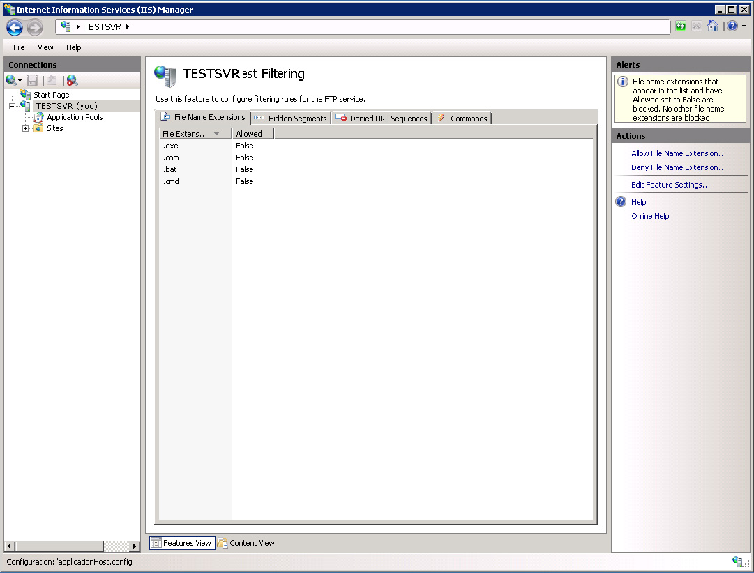Open the Help menu
Image resolution: width=754 pixels, height=573 pixels.
(73, 47)
